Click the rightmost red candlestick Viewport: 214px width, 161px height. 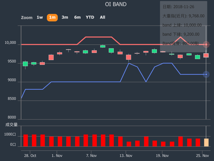(206, 55)
